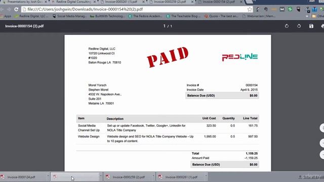Open the Quora bookmark
The width and height of the screenshot is (324, 182).
(x=221, y=16)
